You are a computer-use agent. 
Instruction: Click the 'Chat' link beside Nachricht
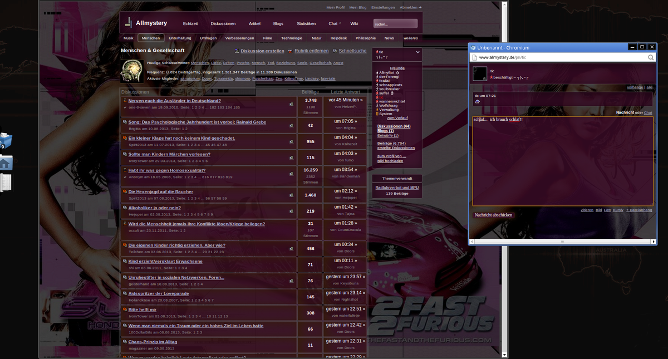pyautogui.click(x=648, y=113)
